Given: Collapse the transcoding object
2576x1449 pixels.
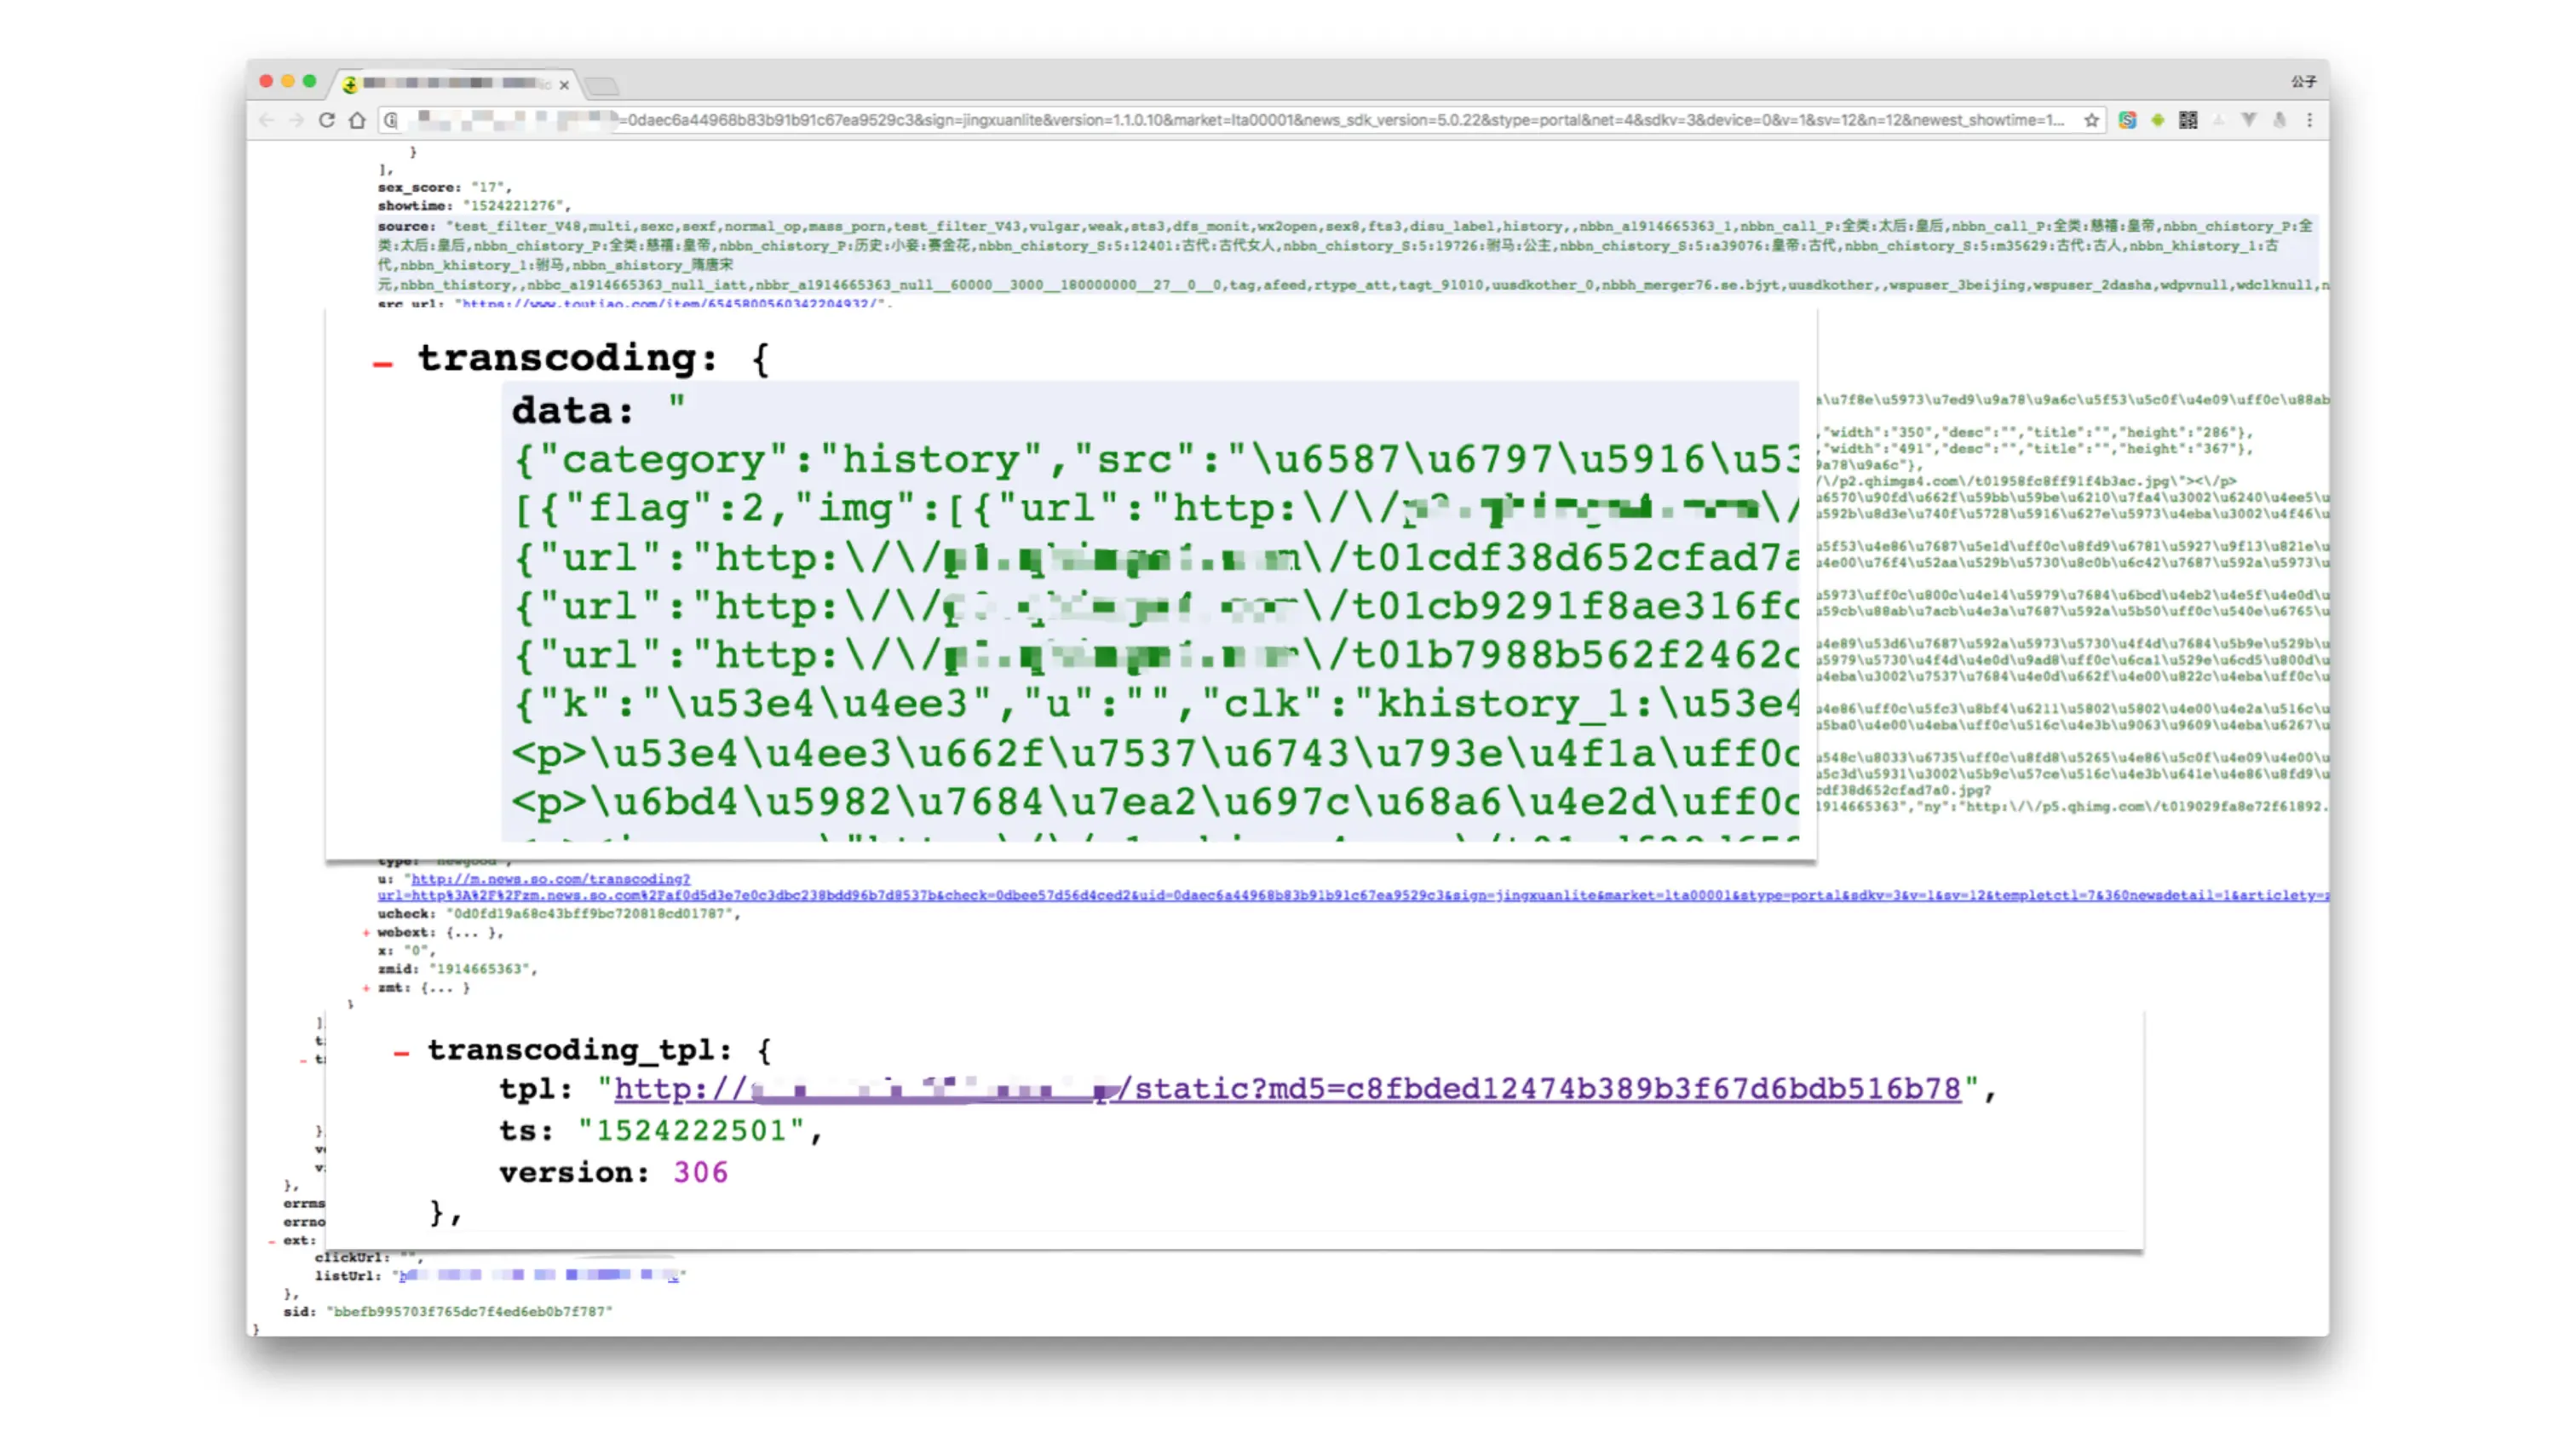Looking at the screenshot, I should pyautogui.click(x=382, y=364).
